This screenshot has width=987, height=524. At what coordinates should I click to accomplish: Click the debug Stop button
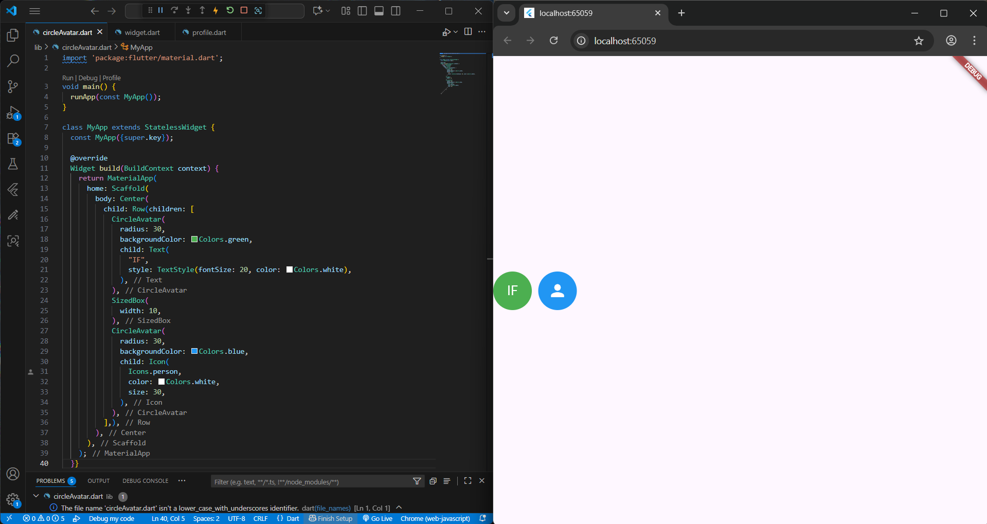(244, 10)
